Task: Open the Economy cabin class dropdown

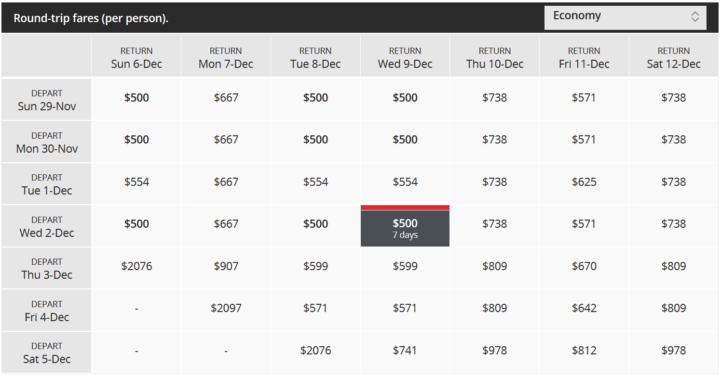Action: [625, 17]
